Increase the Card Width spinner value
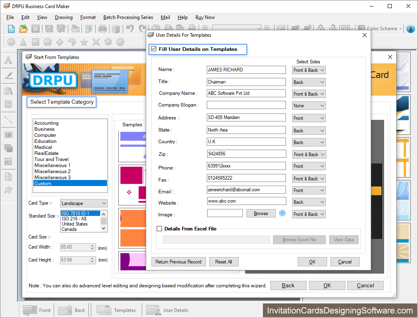418x318 pixels. tap(92, 245)
